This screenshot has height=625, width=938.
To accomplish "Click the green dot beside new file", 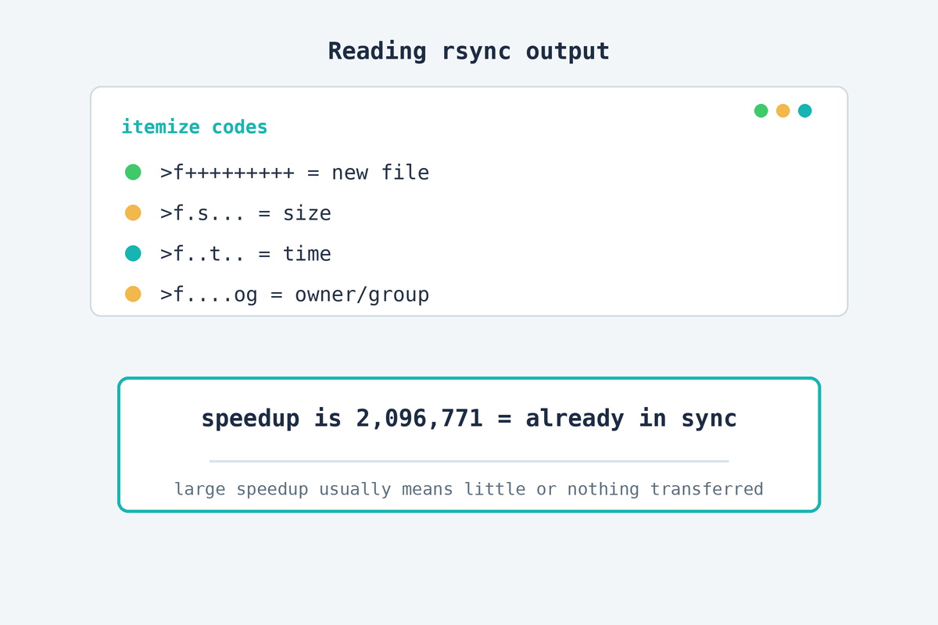I will click(x=133, y=172).
